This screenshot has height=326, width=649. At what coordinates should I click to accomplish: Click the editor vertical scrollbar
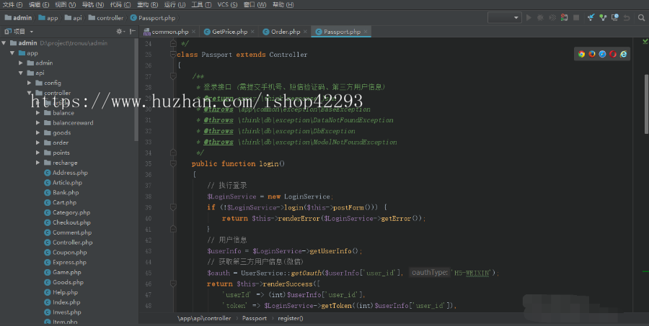[646, 104]
